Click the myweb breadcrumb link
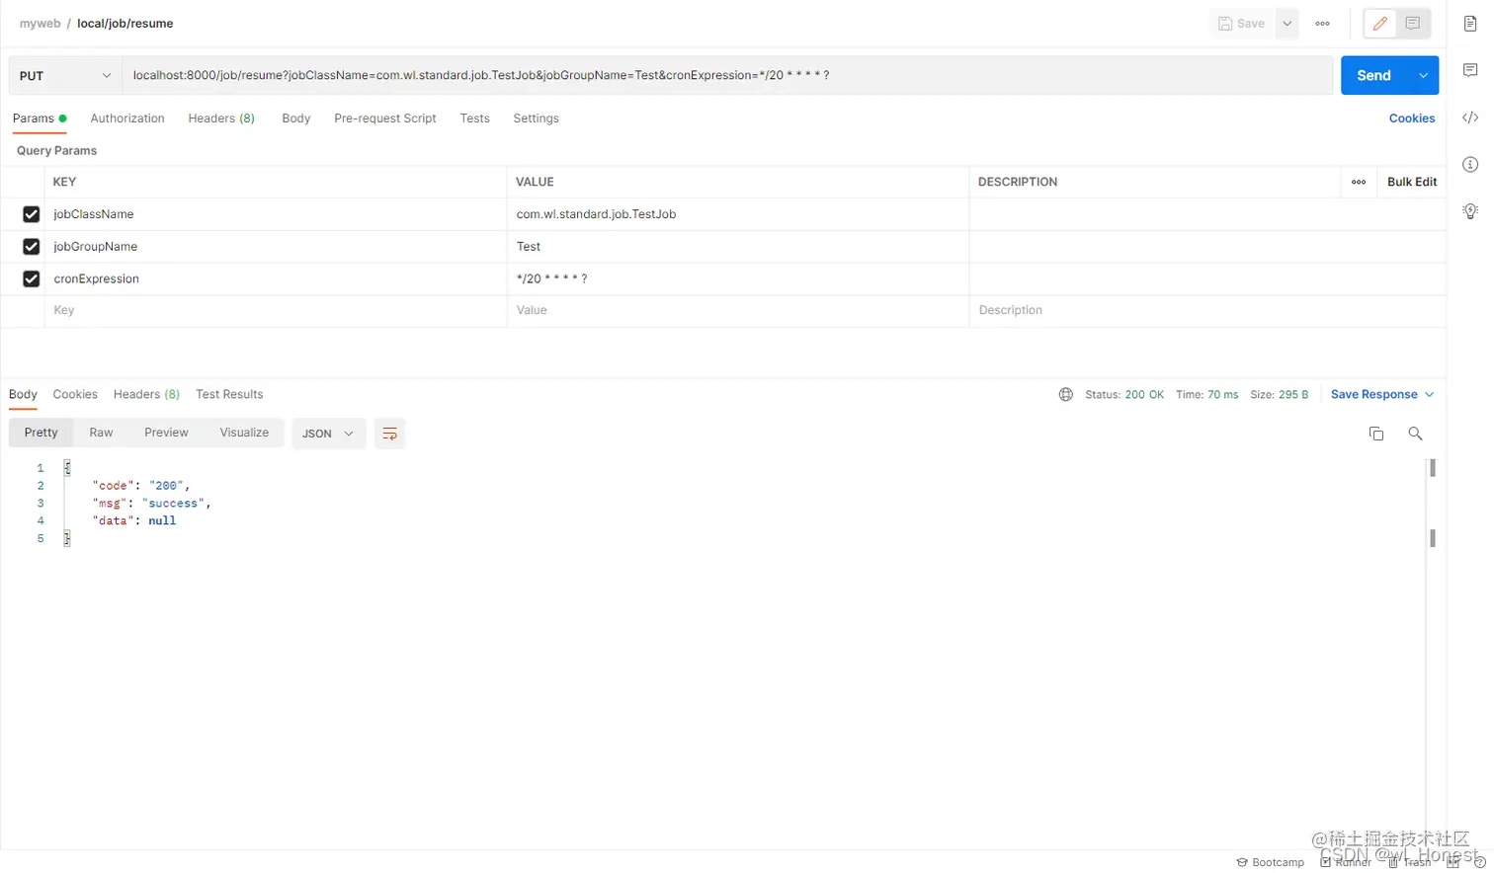This screenshot has width=1494, height=873. point(40,24)
